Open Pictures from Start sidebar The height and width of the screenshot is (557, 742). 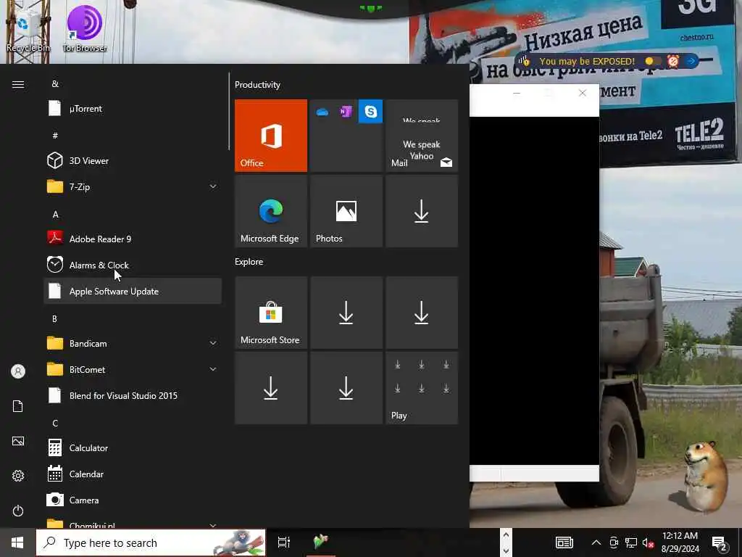click(x=18, y=441)
